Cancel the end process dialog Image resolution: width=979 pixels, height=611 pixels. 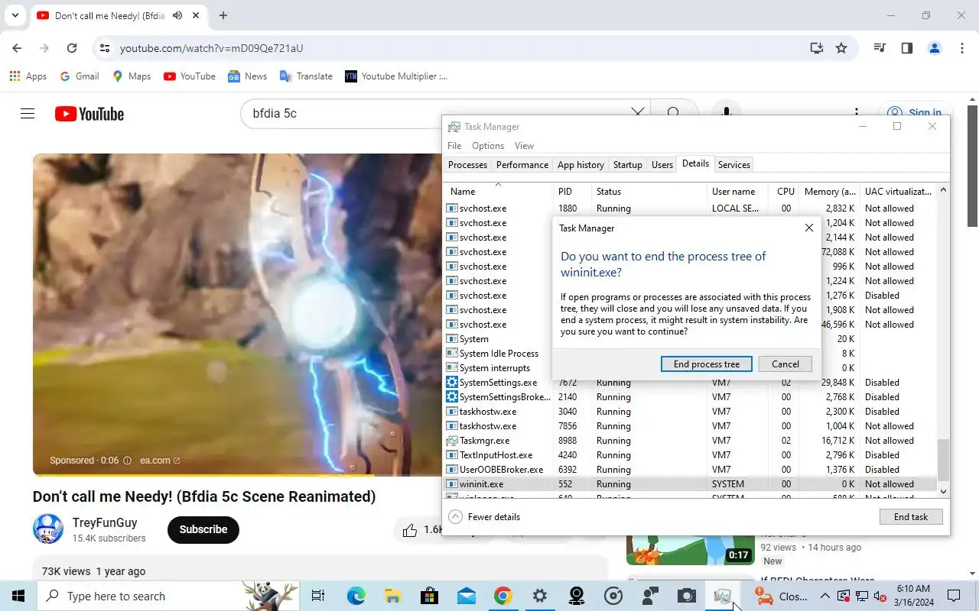pyautogui.click(x=785, y=364)
